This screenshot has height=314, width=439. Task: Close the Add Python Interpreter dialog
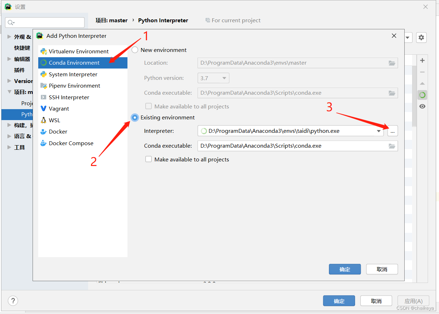click(x=394, y=36)
